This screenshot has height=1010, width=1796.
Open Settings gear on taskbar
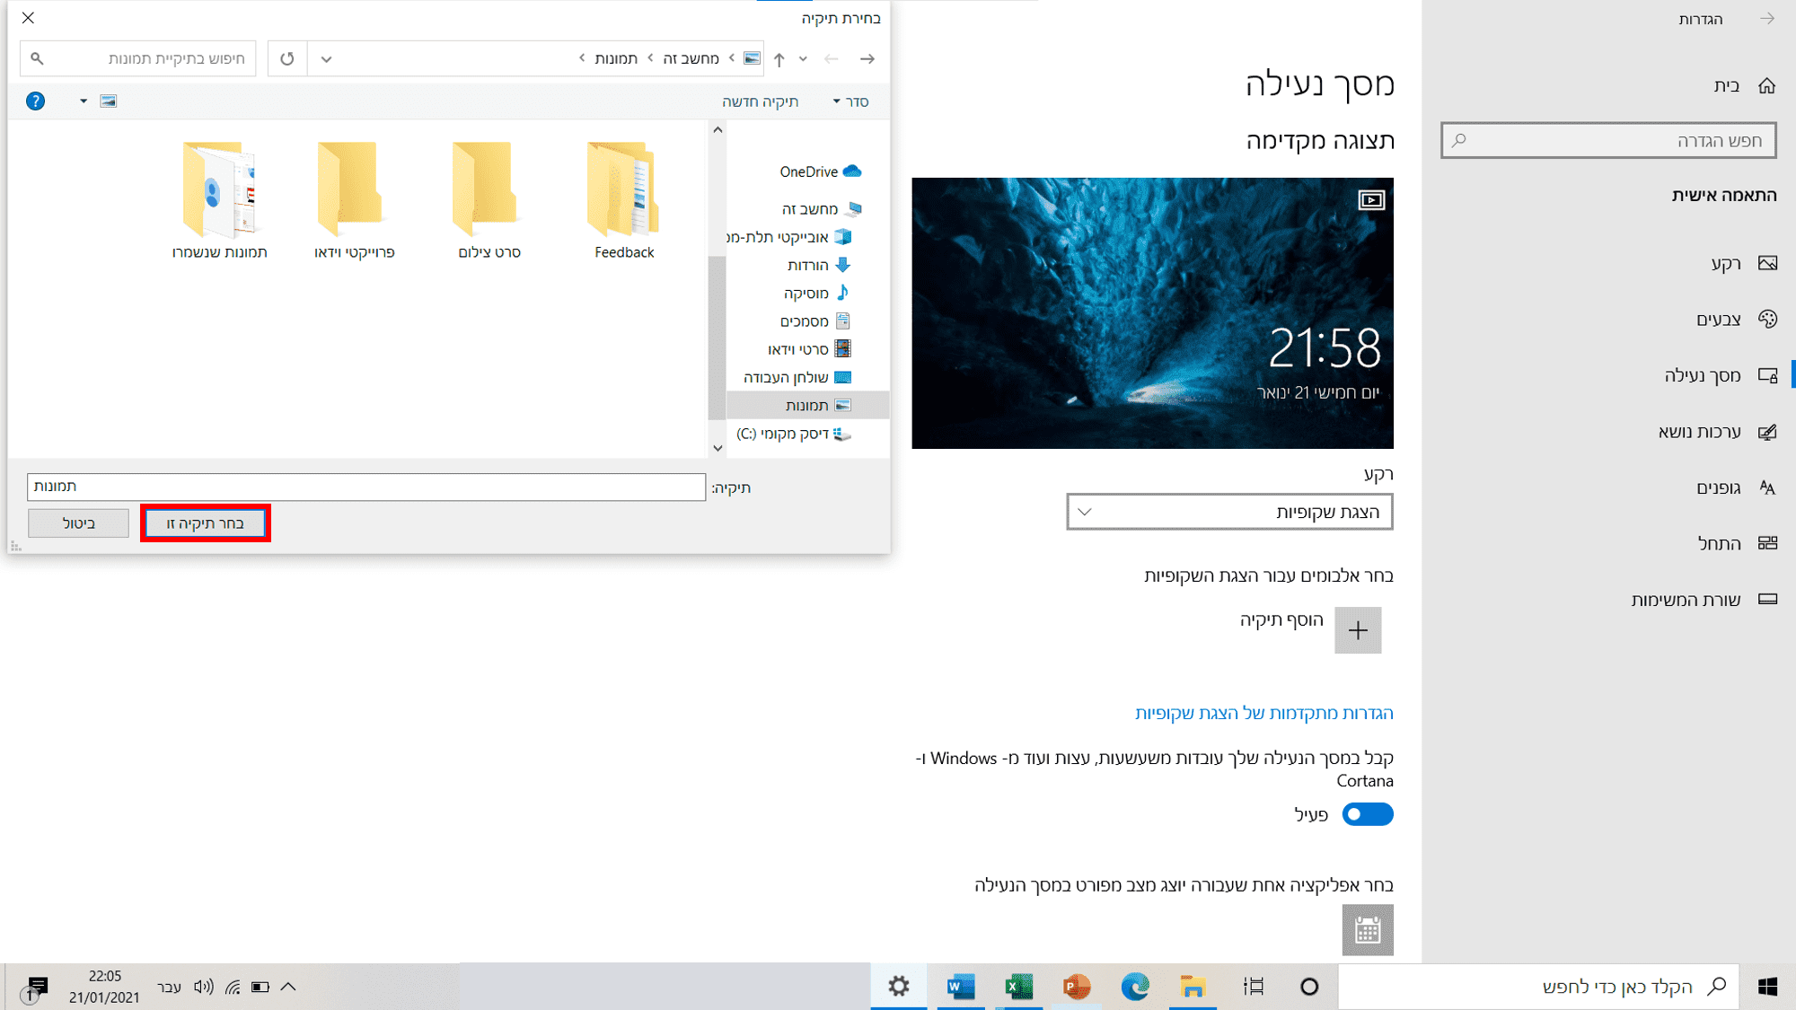(x=899, y=987)
